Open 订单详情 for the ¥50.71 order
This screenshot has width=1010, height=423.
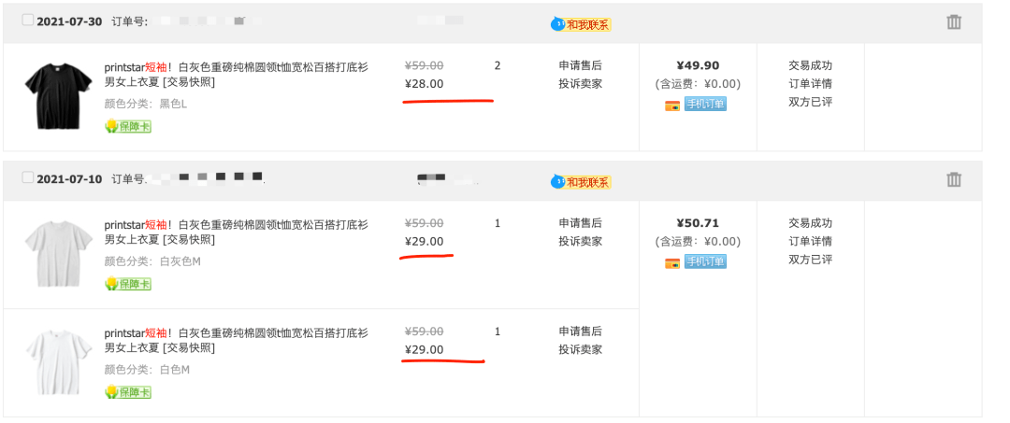coord(810,241)
